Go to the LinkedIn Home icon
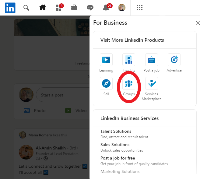This screenshot has width=200, height=179. [x=42, y=8]
